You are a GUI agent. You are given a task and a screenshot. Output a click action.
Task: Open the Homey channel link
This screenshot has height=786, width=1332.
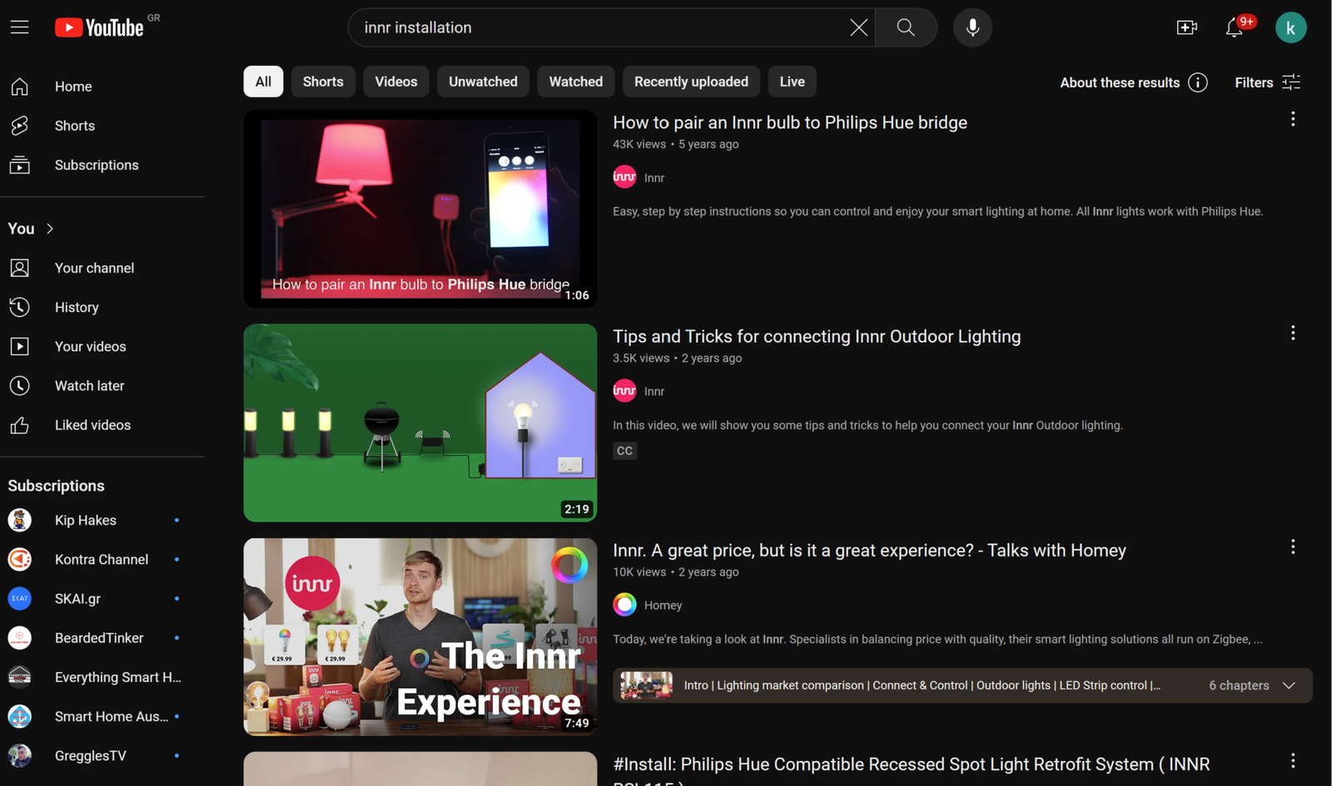663,606
